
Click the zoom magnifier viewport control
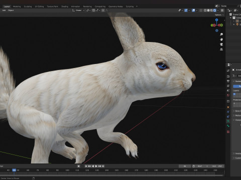[x=221, y=34]
